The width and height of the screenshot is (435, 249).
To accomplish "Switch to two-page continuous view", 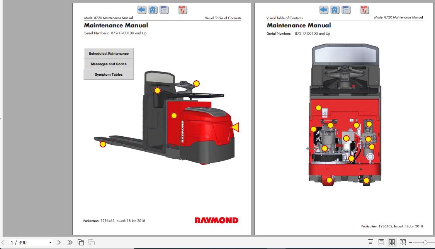I will [403, 242].
